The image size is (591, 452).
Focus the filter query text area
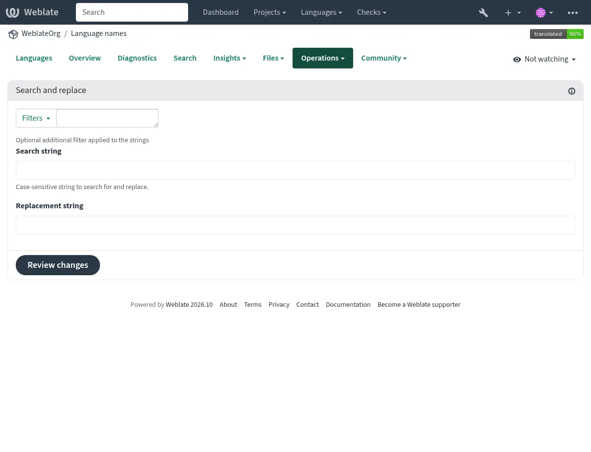click(x=107, y=118)
